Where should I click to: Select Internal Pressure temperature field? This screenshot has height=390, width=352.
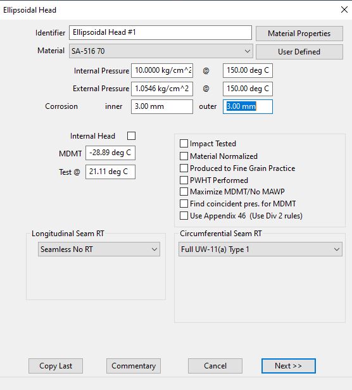point(248,71)
